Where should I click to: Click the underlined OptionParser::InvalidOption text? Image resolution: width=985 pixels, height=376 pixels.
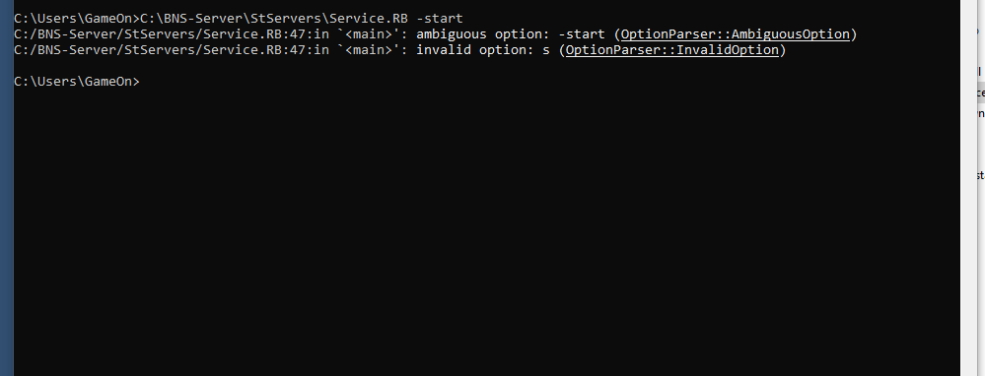[672, 50]
